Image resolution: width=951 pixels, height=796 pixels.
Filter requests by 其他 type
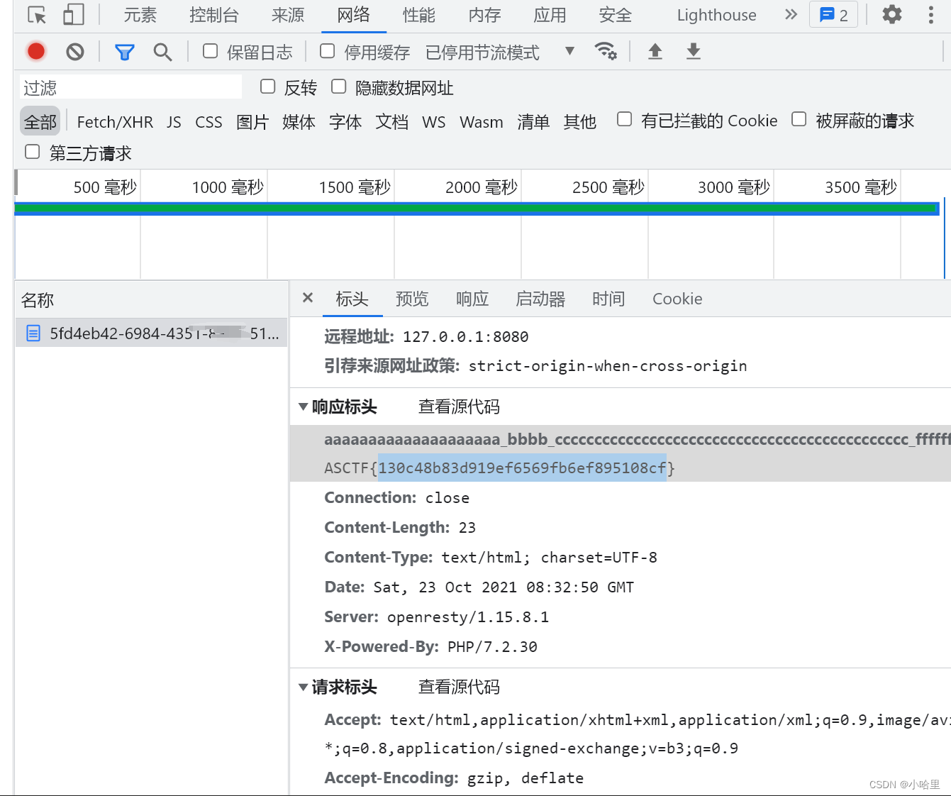pyautogui.click(x=579, y=122)
